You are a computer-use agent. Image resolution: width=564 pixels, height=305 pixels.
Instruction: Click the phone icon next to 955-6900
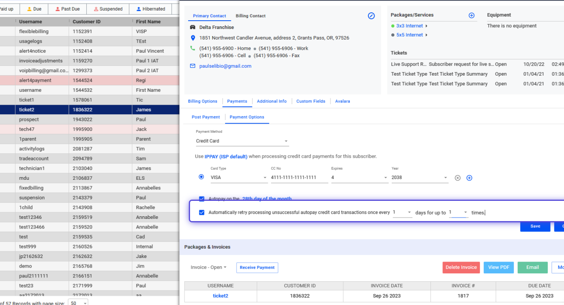tap(192, 48)
